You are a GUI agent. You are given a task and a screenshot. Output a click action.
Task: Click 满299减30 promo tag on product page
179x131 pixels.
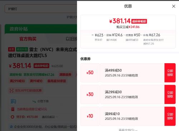[17, 81]
